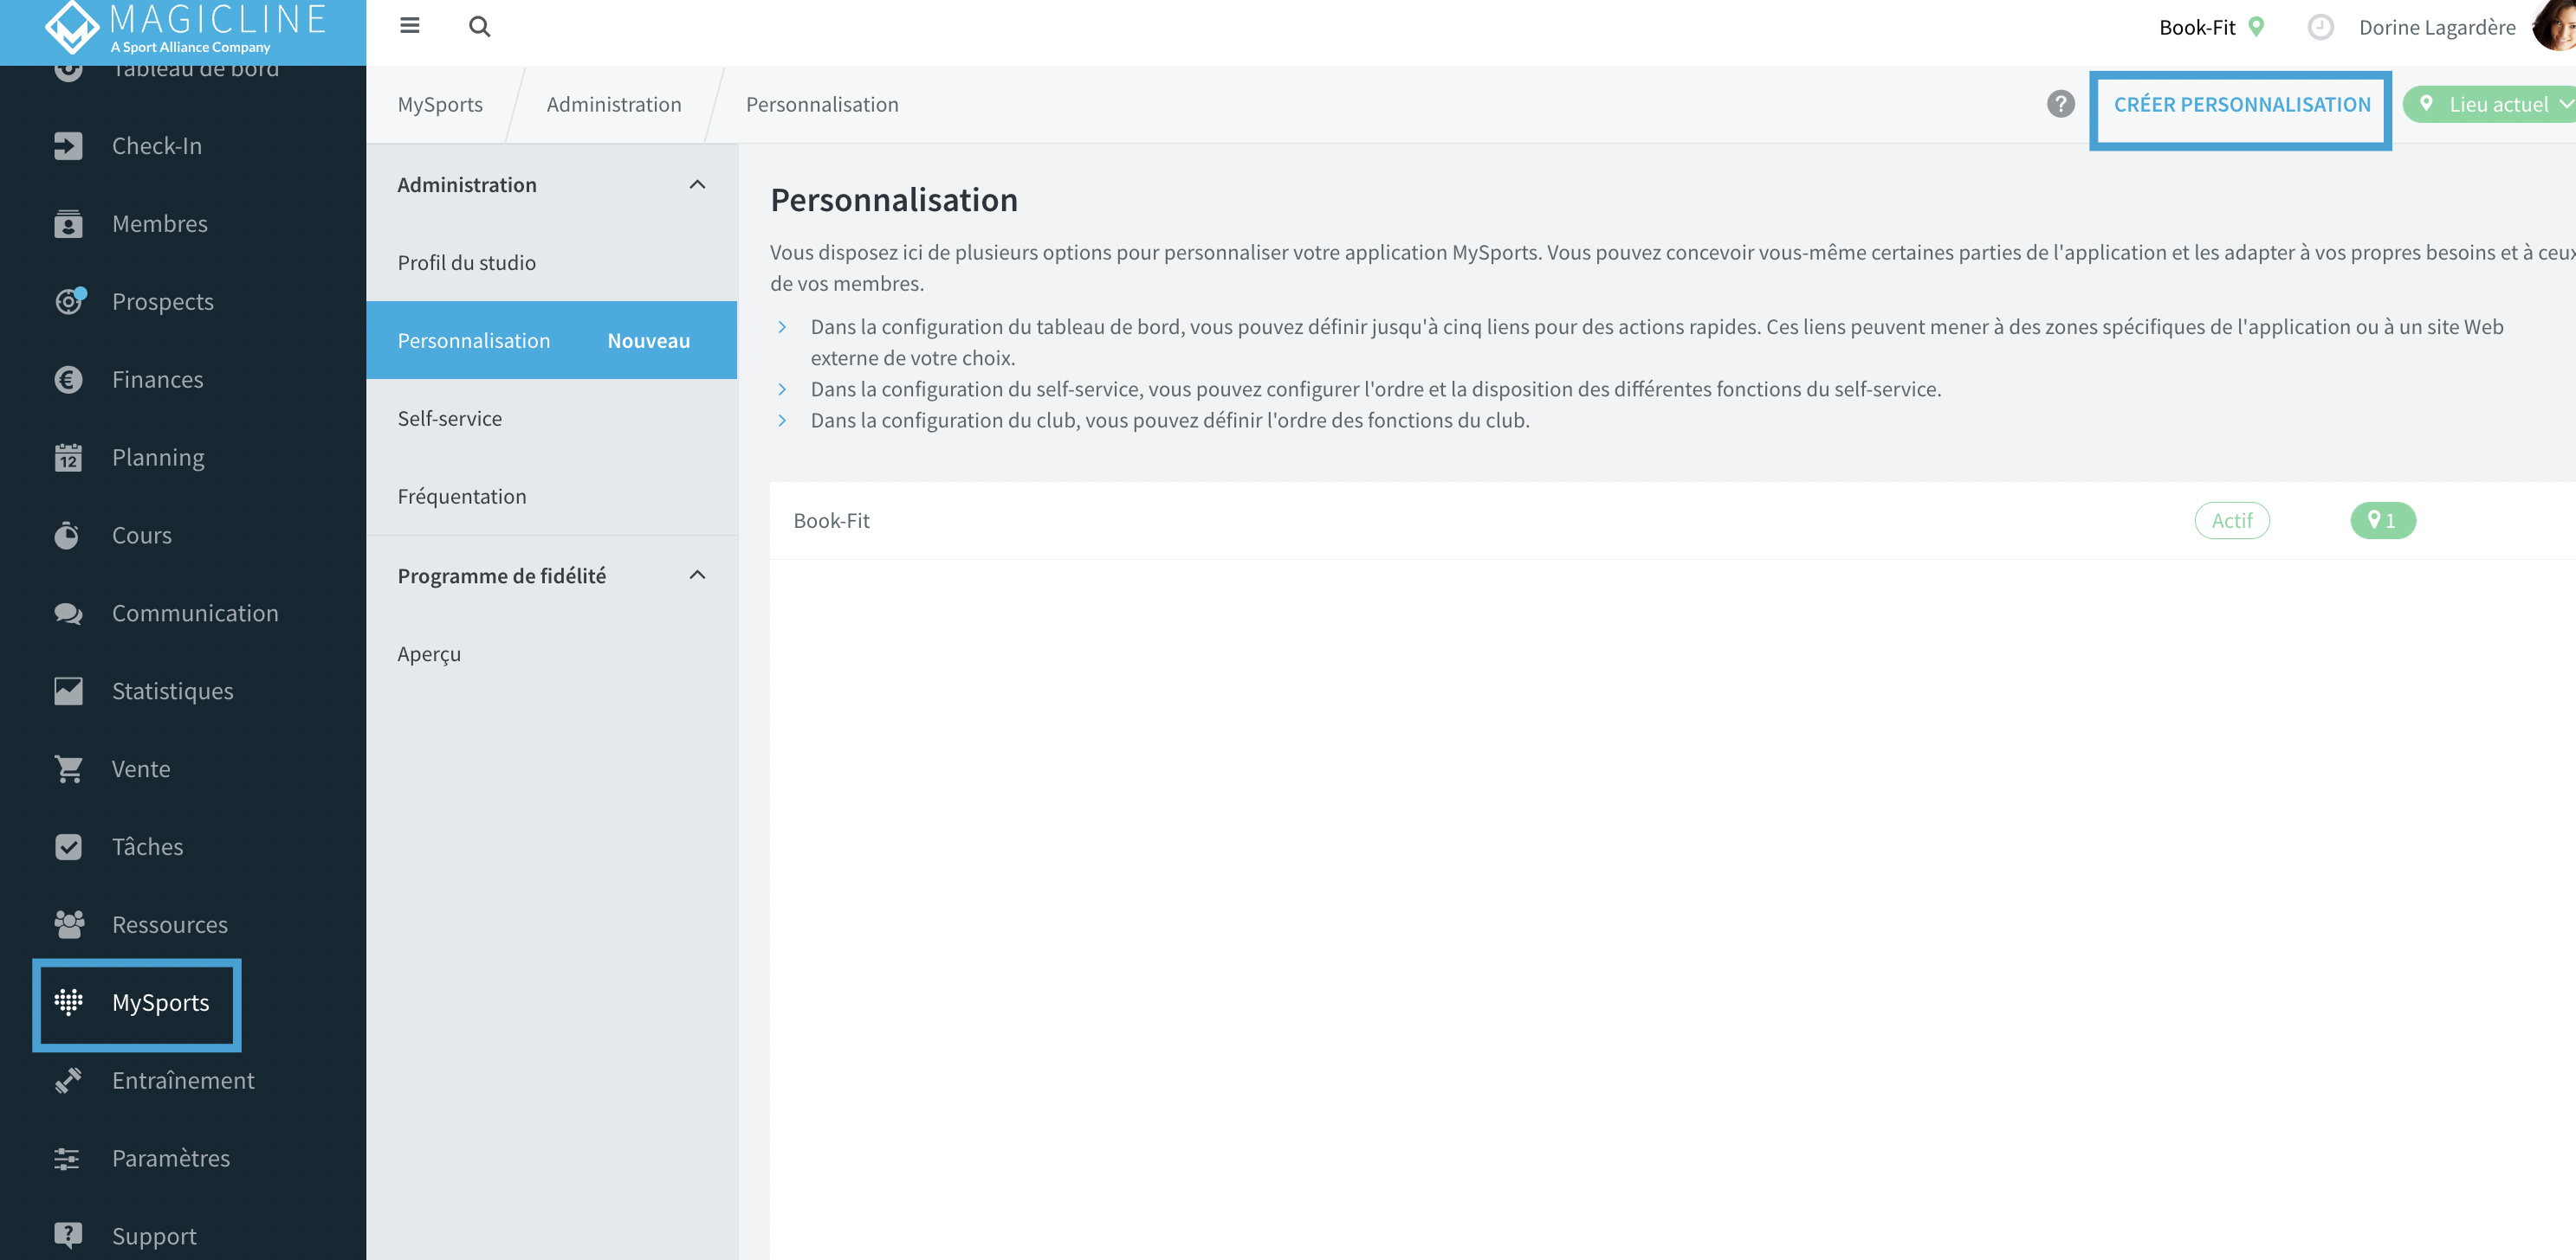Click the Créer Personnalisation button

click(2241, 104)
